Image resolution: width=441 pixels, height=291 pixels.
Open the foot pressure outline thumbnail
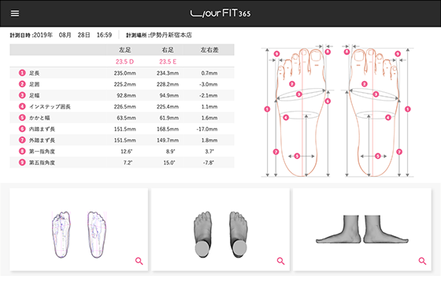(x=79, y=234)
